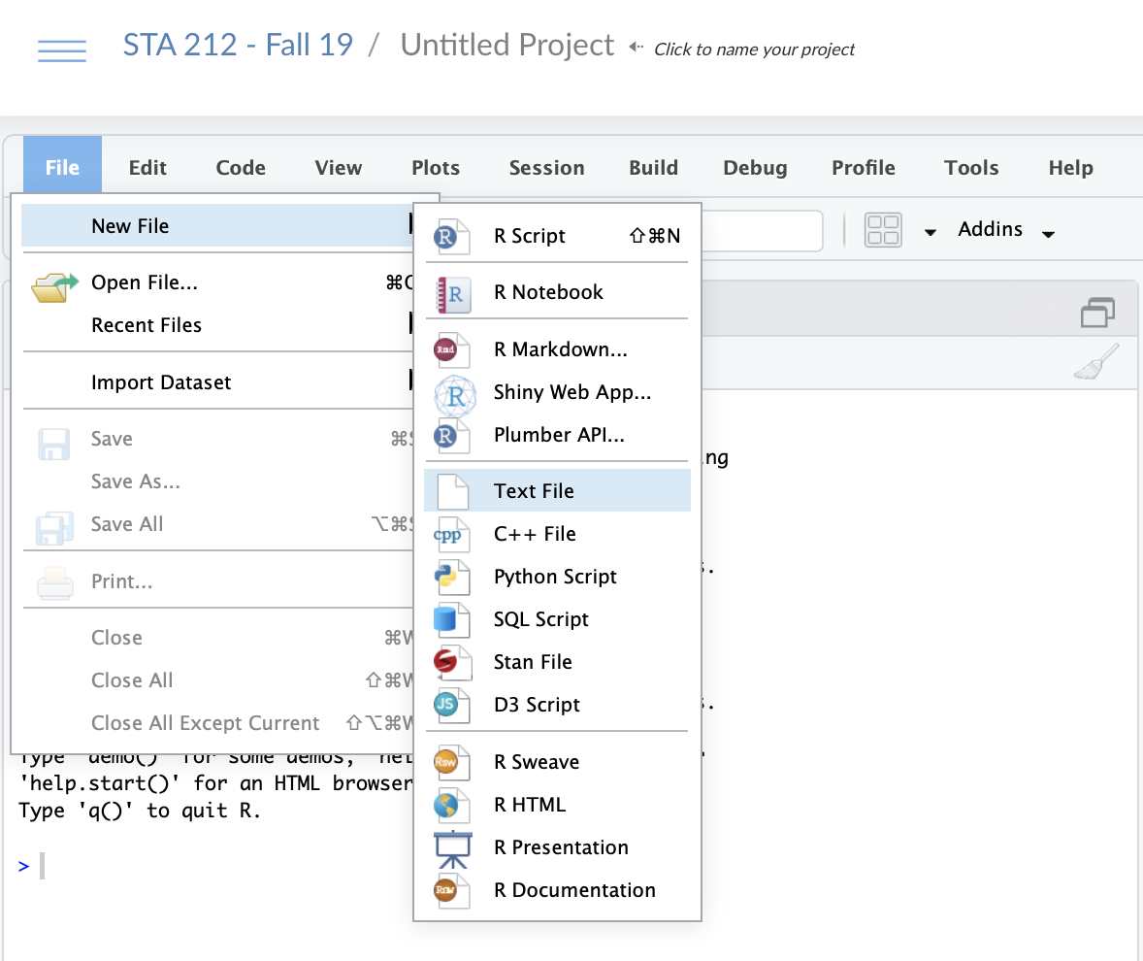This screenshot has height=961, width=1143.
Task: Click the R Presentation easel icon
Action: (453, 849)
